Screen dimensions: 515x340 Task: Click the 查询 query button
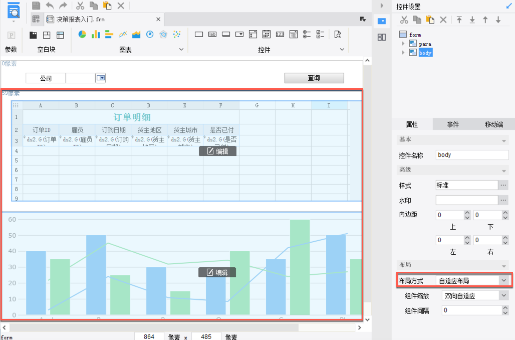pos(314,78)
